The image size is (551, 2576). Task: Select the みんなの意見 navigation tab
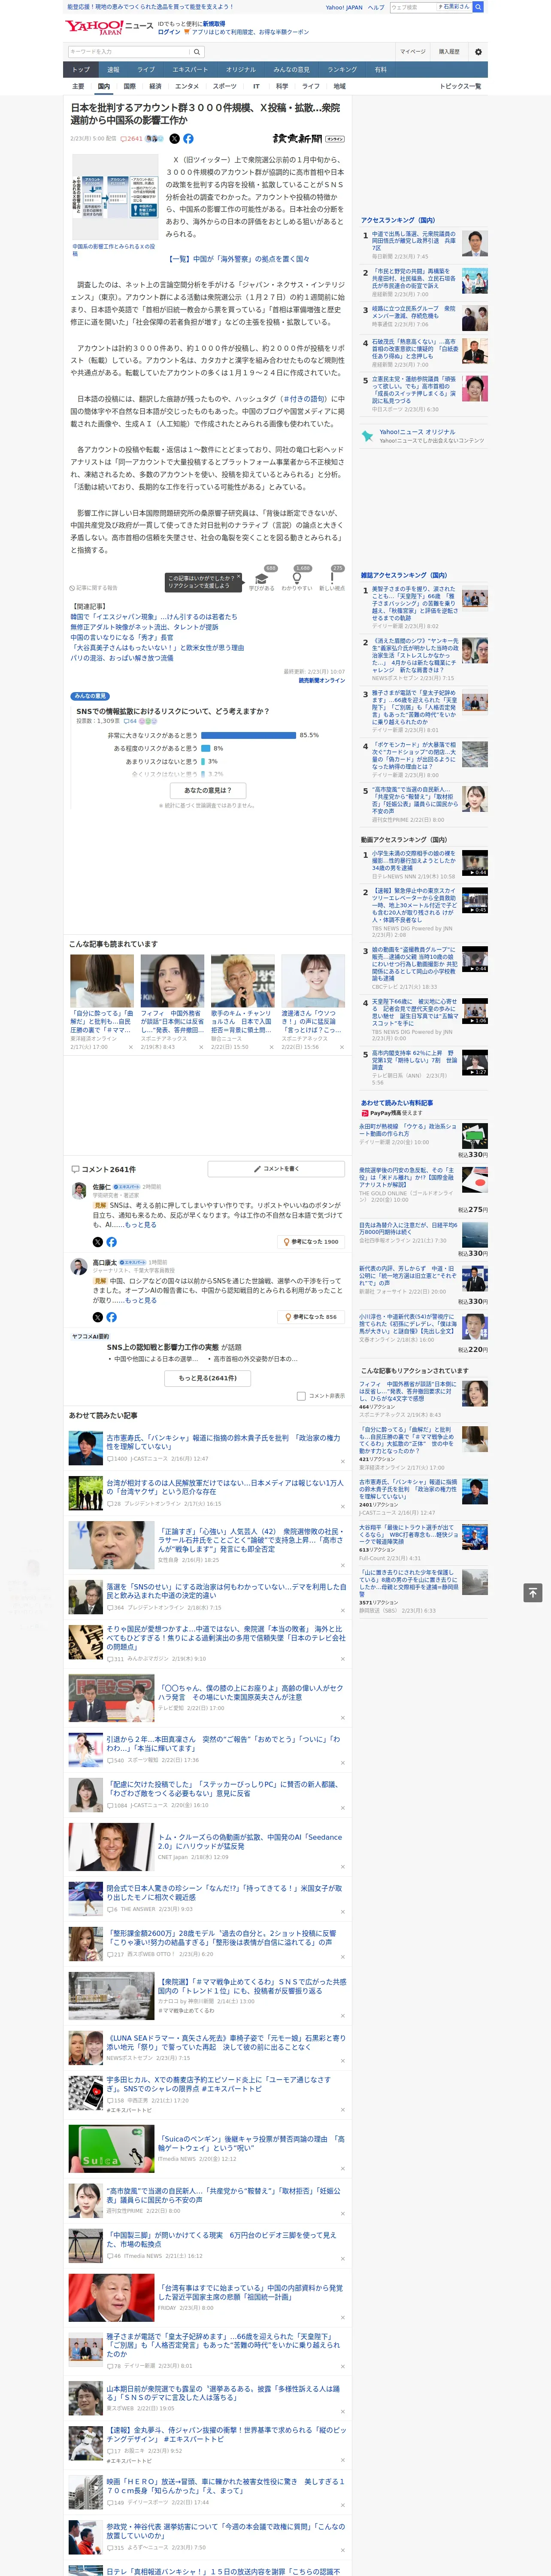click(292, 69)
